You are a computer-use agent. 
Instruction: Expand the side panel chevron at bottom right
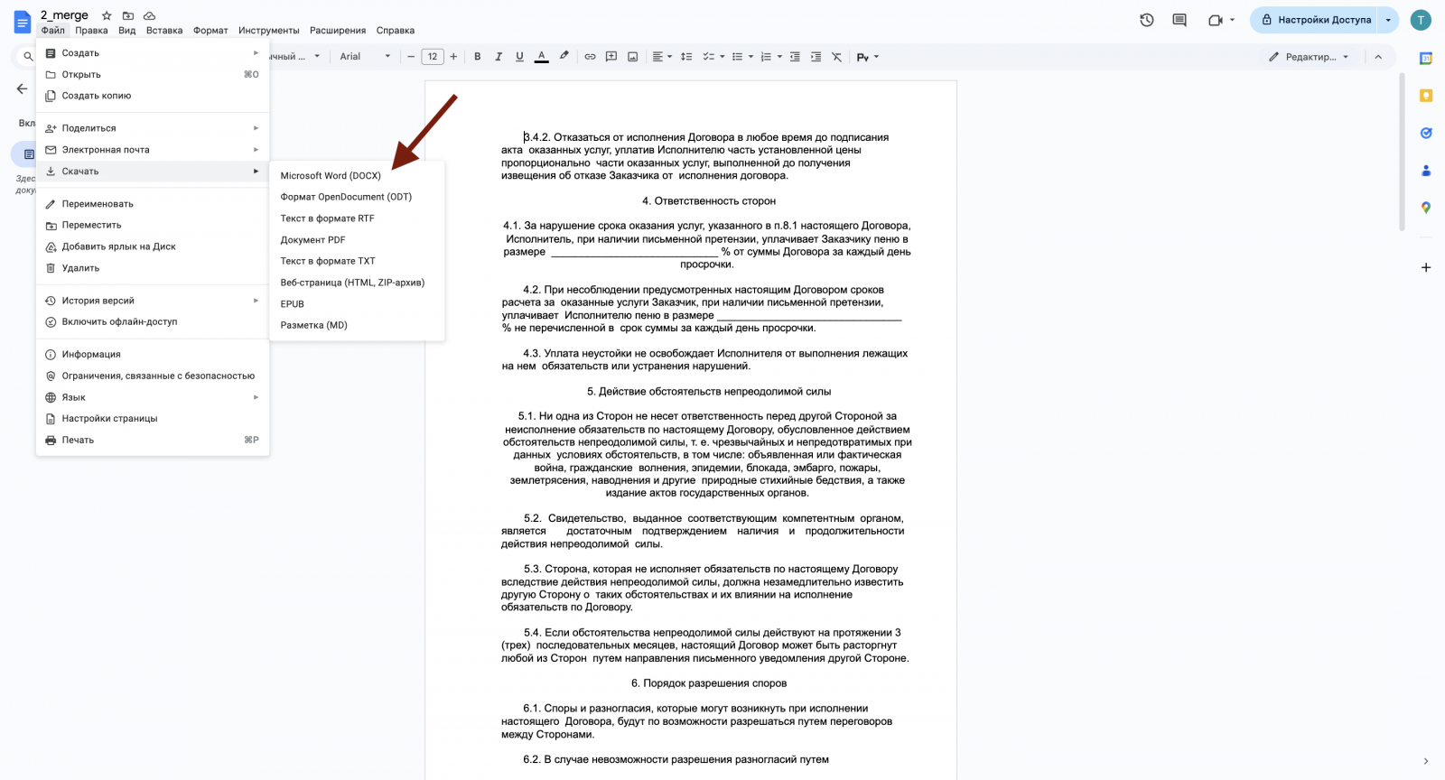[x=1426, y=761]
